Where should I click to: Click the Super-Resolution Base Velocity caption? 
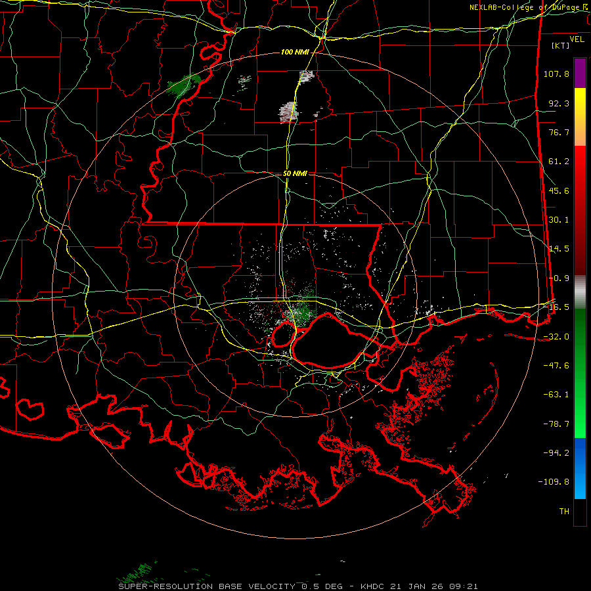pyautogui.click(x=297, y=586)
